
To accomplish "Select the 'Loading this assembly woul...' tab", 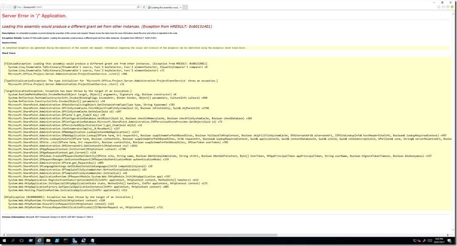I will (x=165, y=7).
